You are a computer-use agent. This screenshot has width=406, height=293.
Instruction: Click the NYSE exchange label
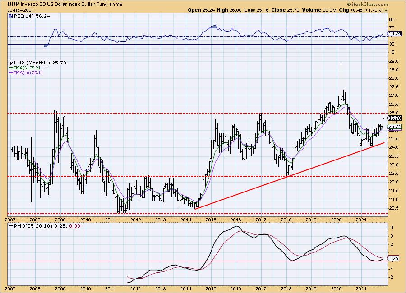(116, 5)
